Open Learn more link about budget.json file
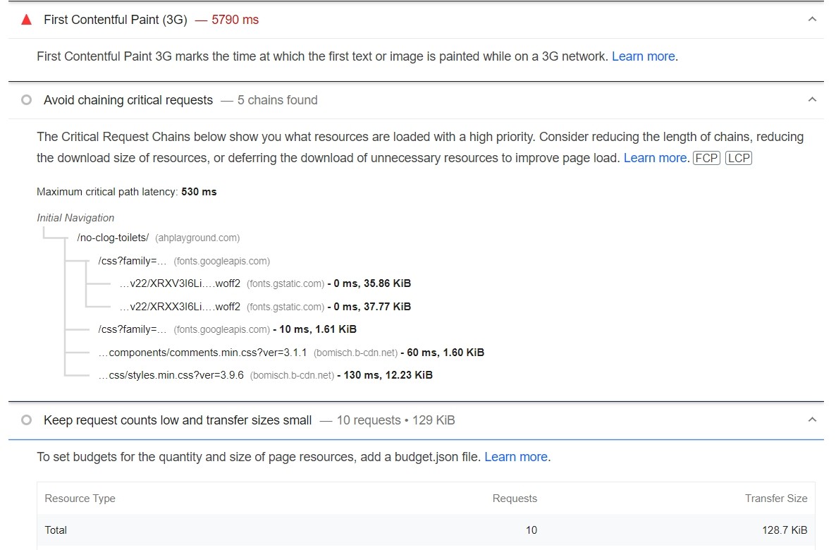 [515, 457]
